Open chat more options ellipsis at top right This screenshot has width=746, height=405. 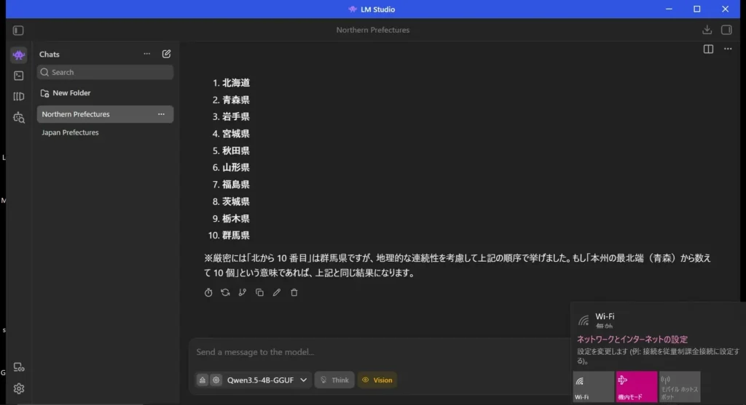tap(728, 49)
